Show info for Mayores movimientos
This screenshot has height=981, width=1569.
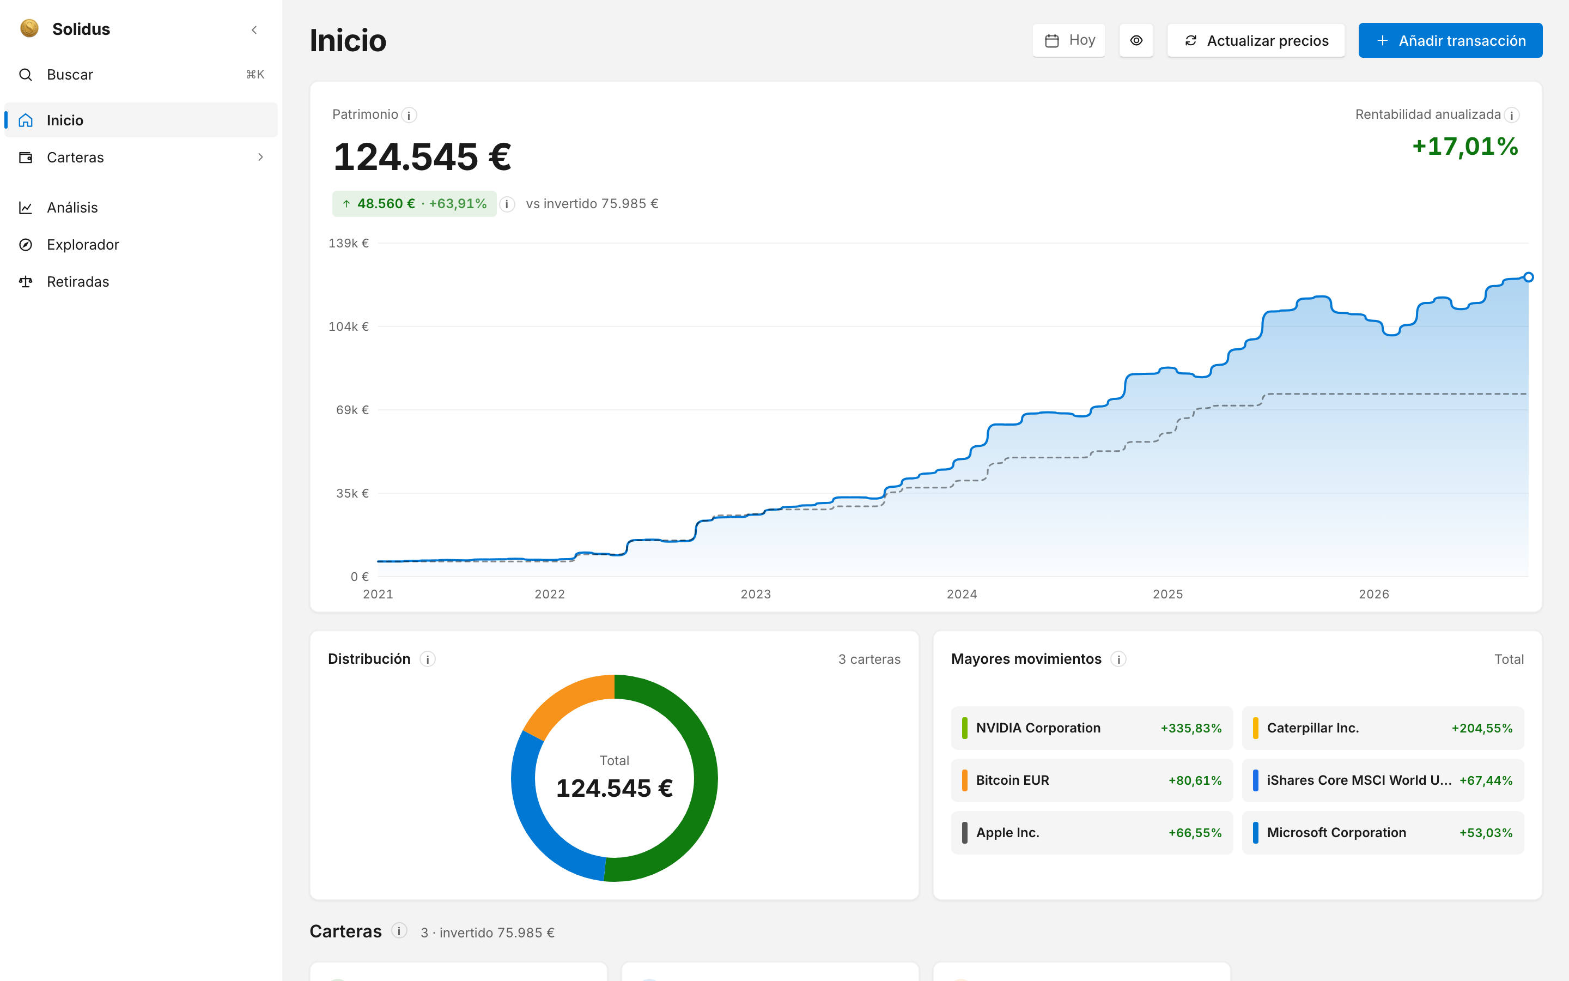1118,659
